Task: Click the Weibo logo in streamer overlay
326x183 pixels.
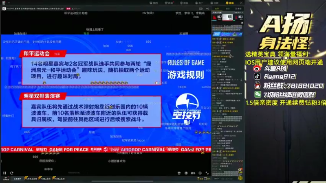Action: 257,68
